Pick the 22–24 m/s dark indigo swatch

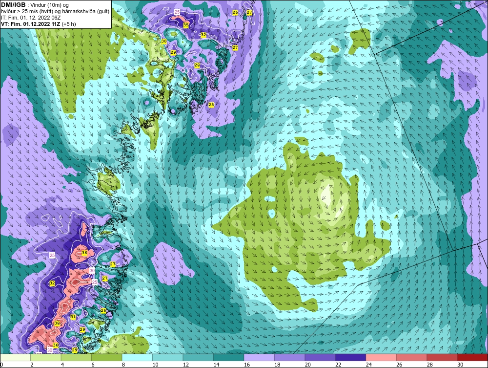coord(351,357)
